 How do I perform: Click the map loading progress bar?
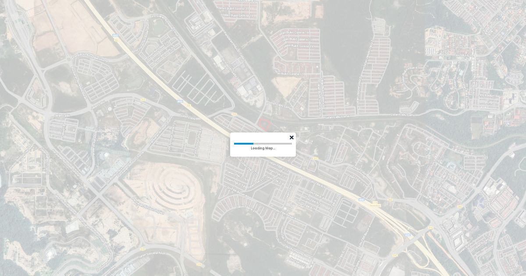pyautogui.click(x=263, y=144)
